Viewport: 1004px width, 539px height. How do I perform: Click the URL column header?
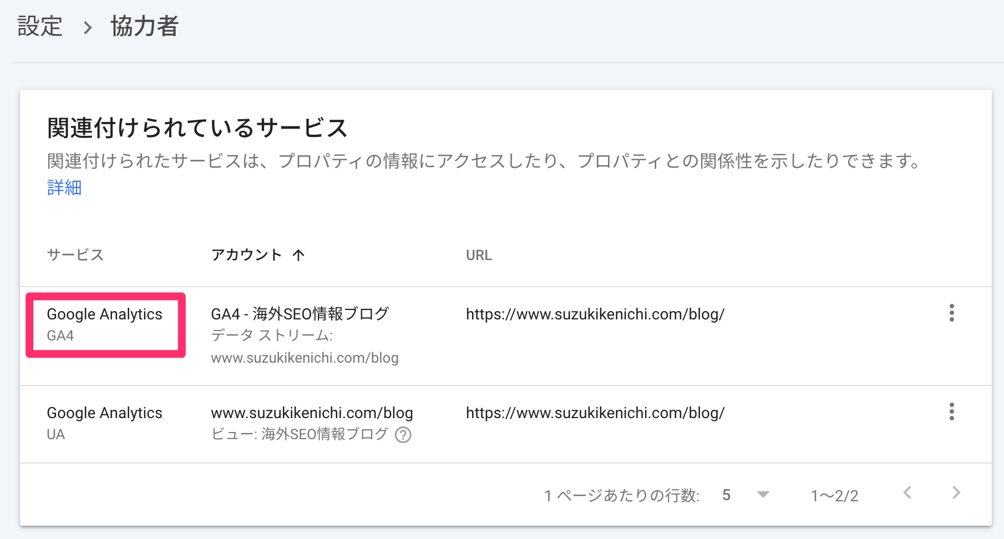(479, 255)
